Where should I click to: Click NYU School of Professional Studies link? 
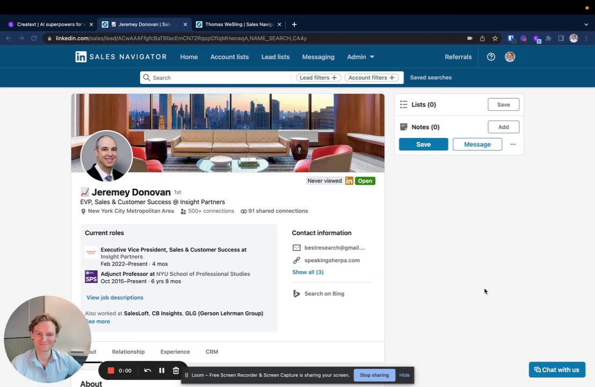click(x=203, y=274)
